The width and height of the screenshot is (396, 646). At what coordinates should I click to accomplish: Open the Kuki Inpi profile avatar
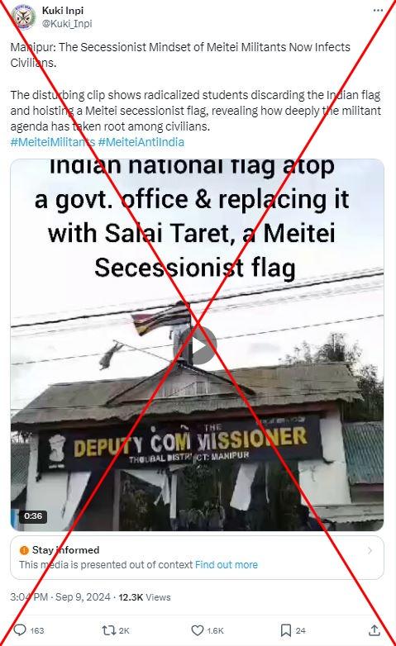tap(23, 17)
